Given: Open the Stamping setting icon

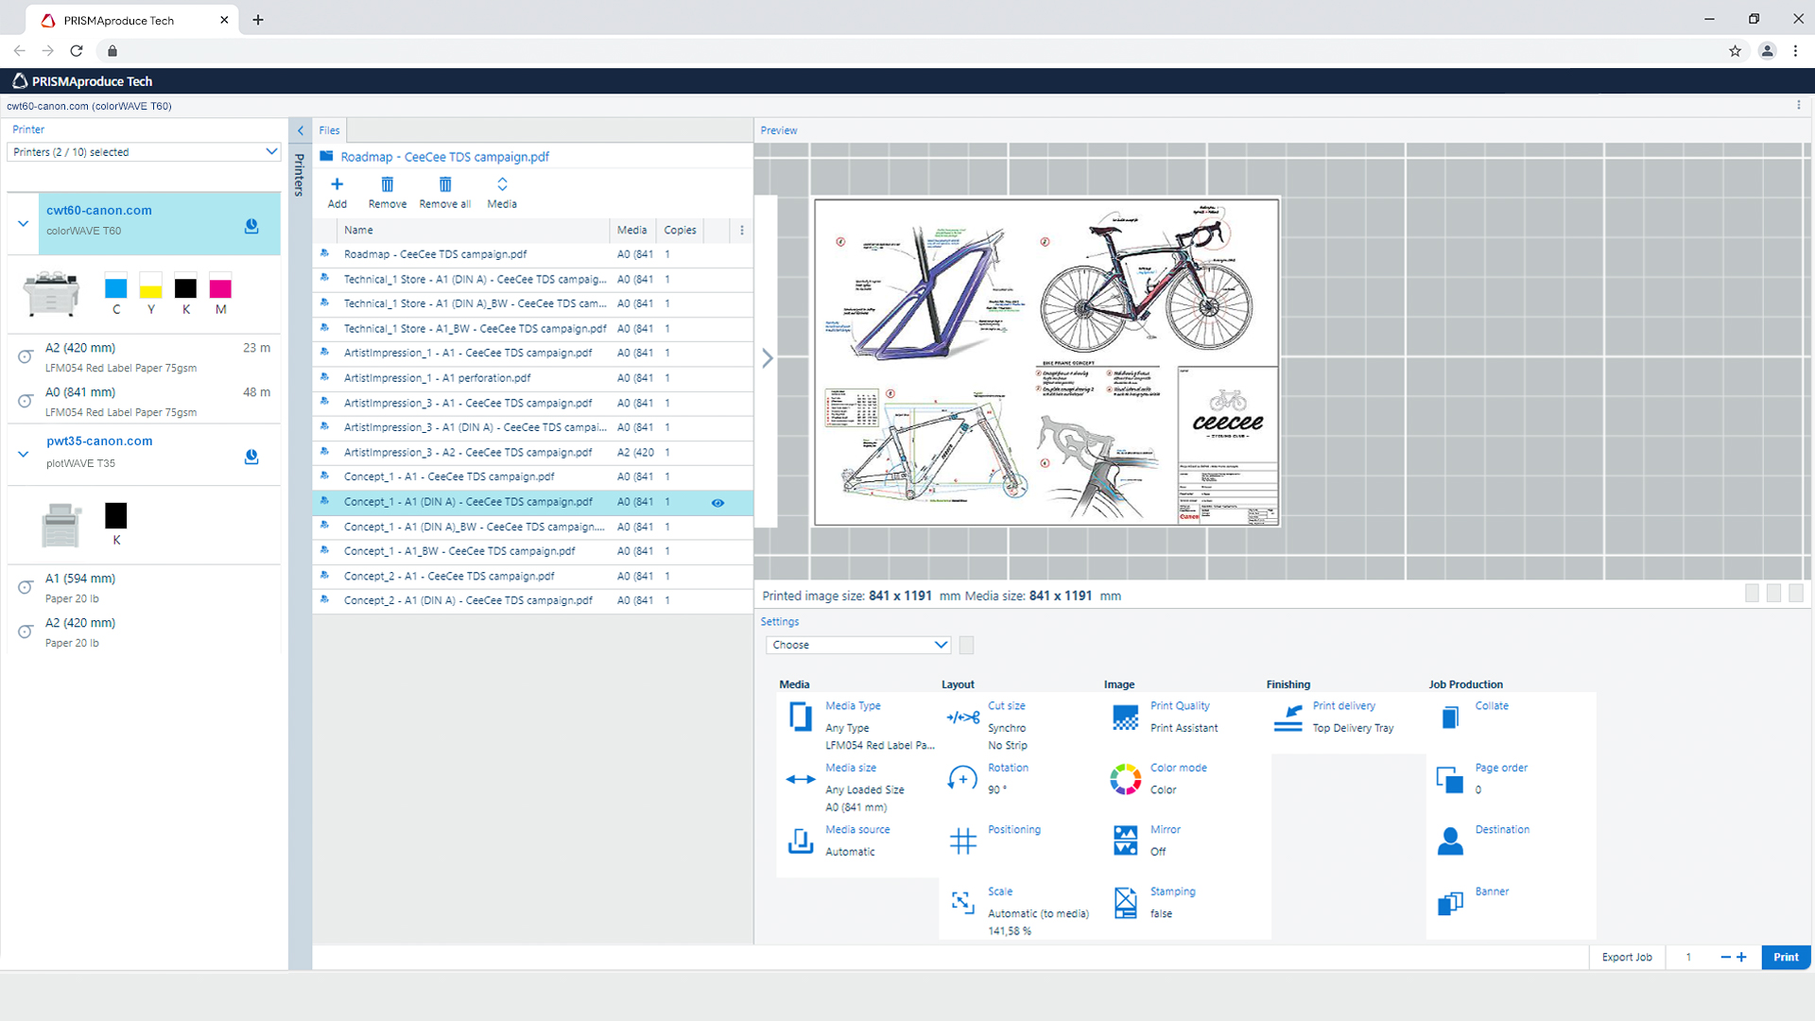Looking at the screenshot, I should [x=1125, y=903].
